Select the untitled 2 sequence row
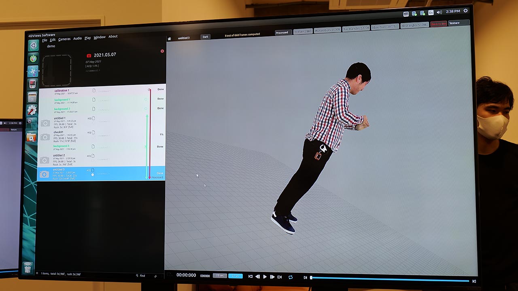The image size is (518, 291). tap(101, 159)
